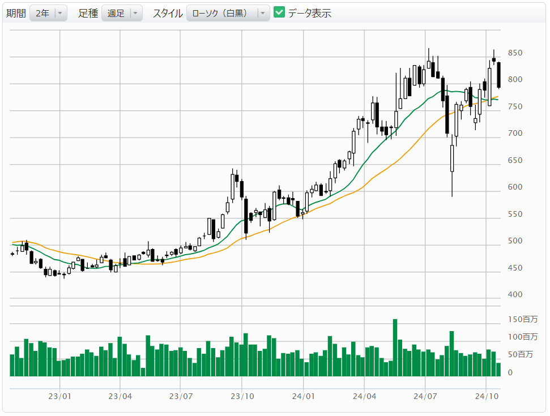The height and width of the screenshot is (416, 550).
Task: Click the 23/01 date axis label
Action: pyautogui.click(x=59, y=396)
